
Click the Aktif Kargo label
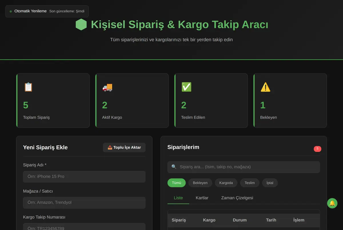pos(112,117)
